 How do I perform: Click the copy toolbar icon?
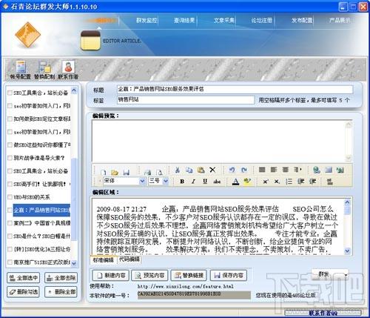[189, 170]
